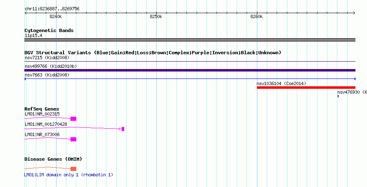The width and height of the screenshot is (367, 187).
Task: Open the DGV Structural Variants track heading
Action: pos(153,53)
